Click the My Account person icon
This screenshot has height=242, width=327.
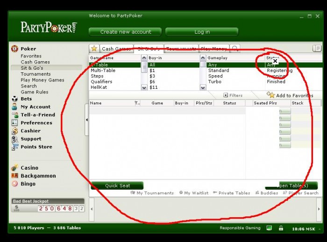14,107
